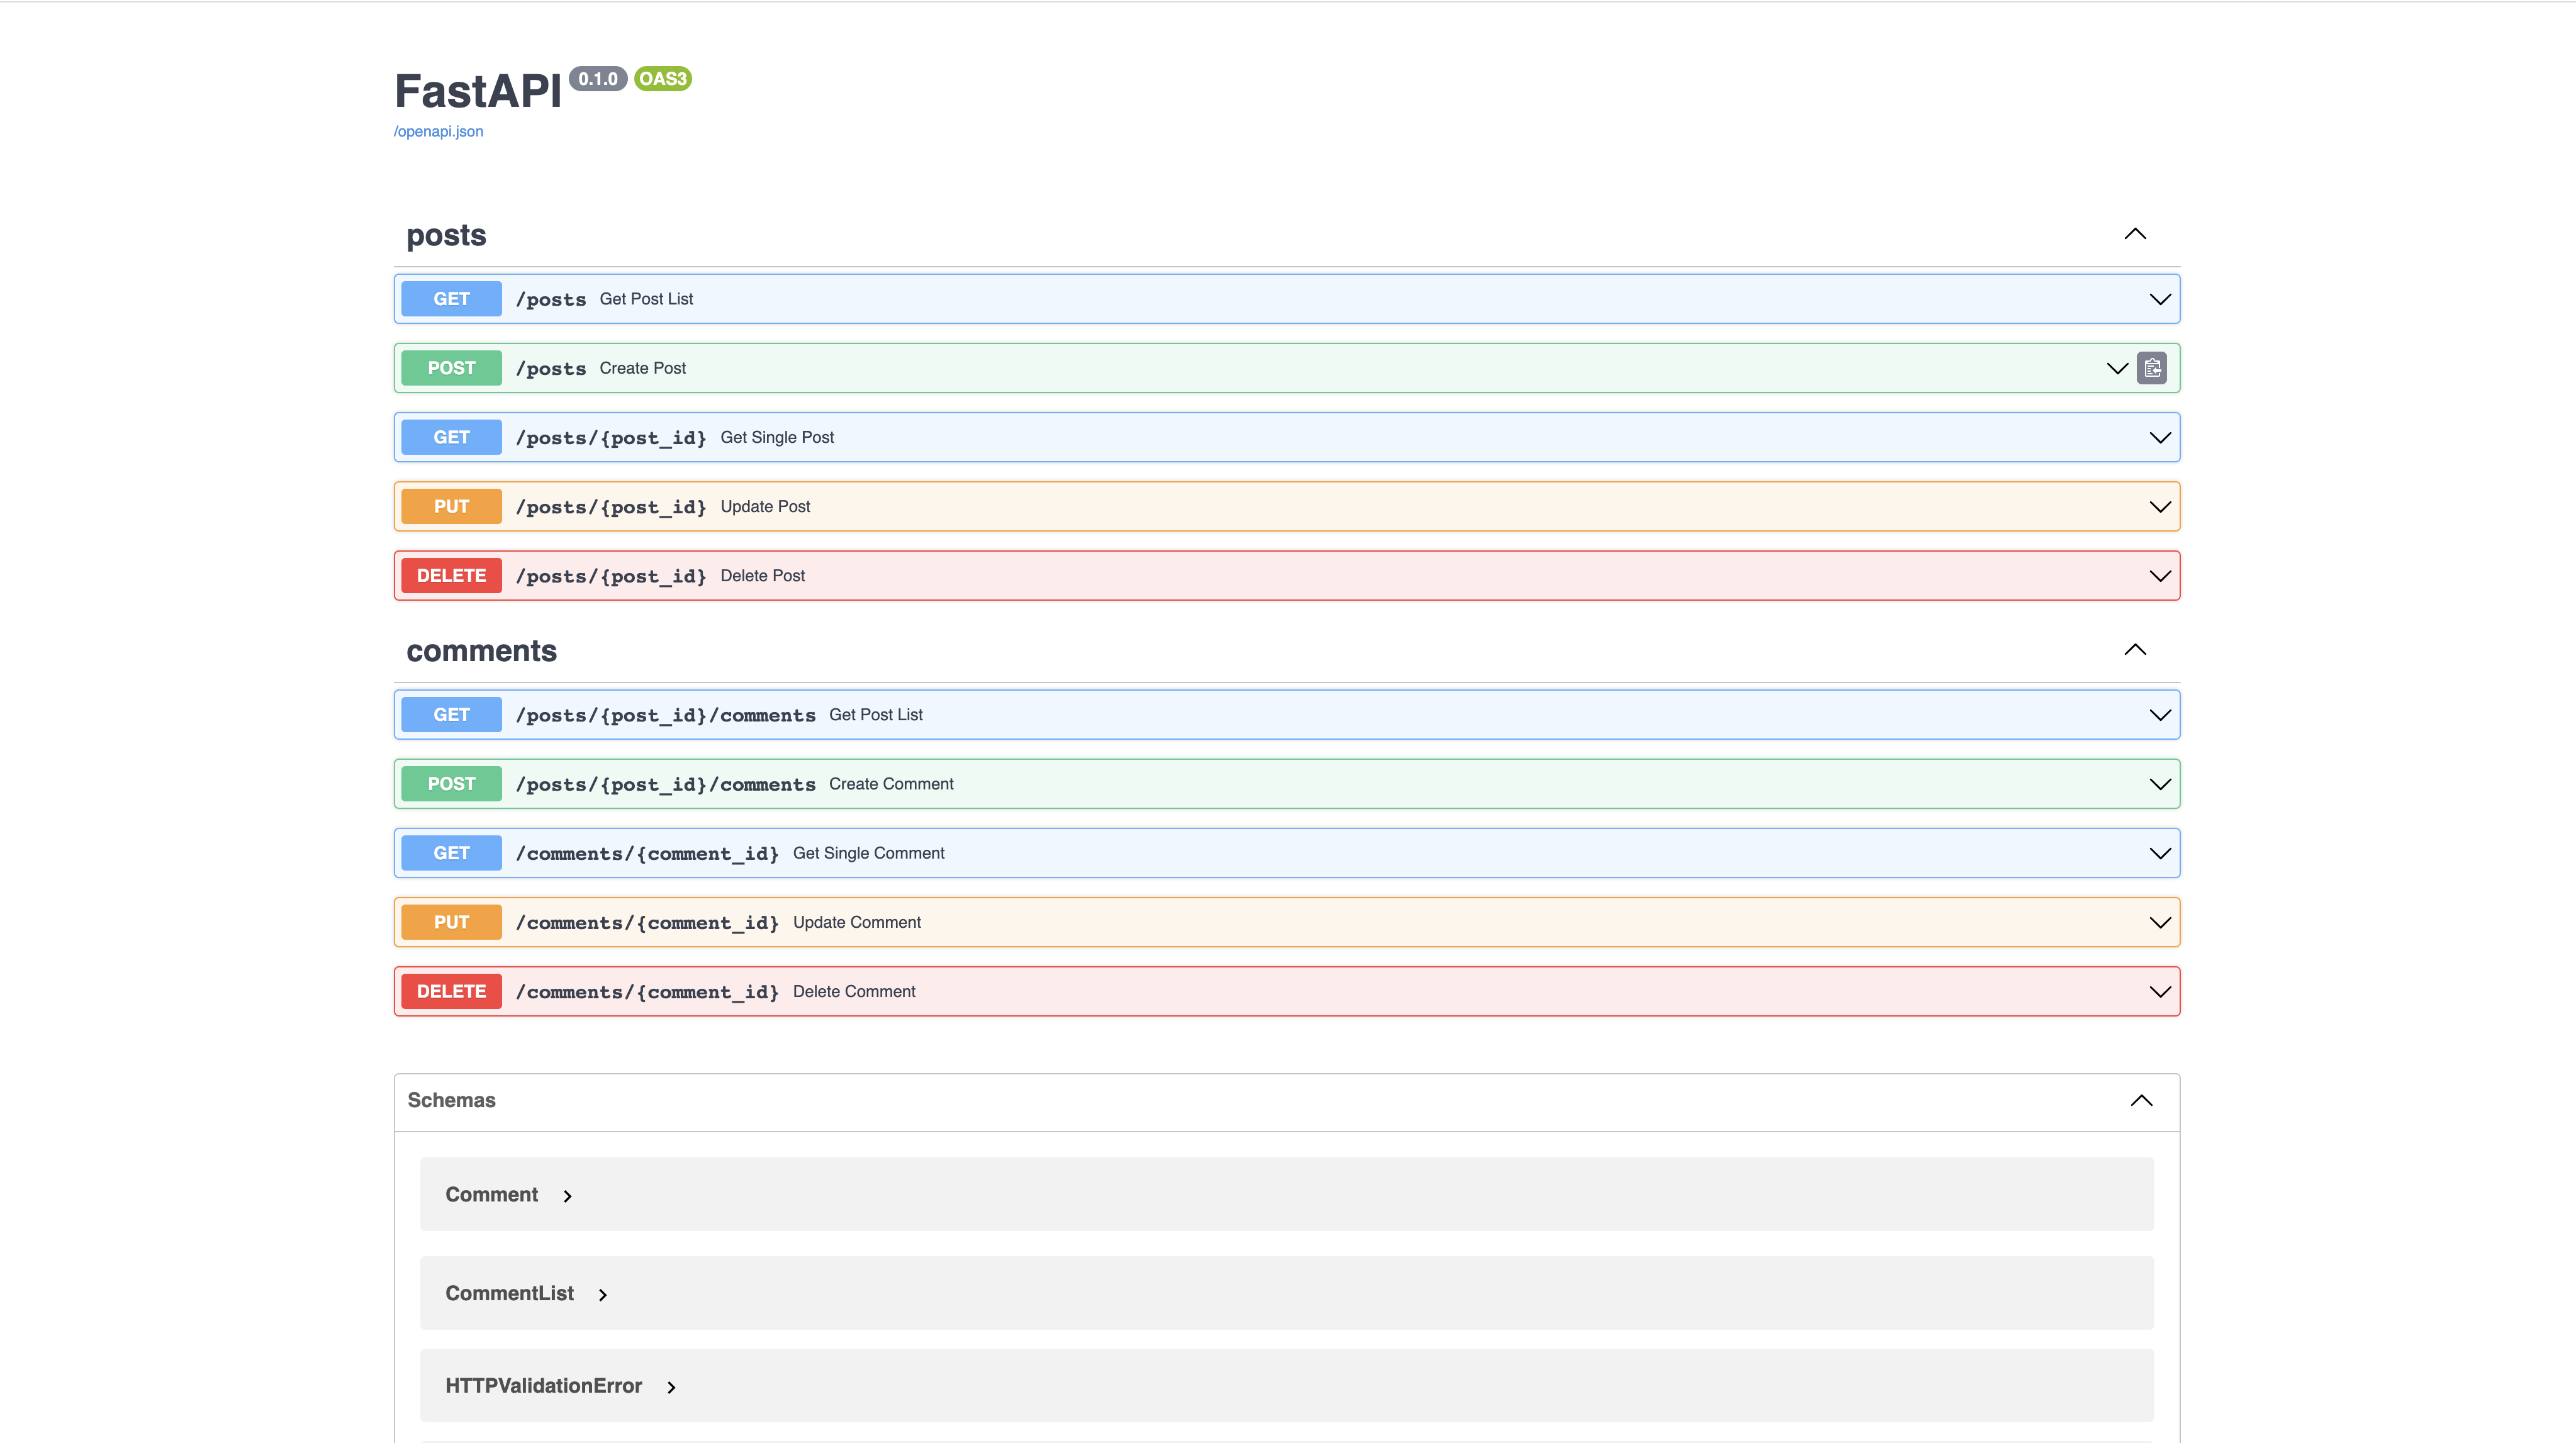
Task: Click the /comments/{comment_id} path on Delete row
Action: [647, 992]
